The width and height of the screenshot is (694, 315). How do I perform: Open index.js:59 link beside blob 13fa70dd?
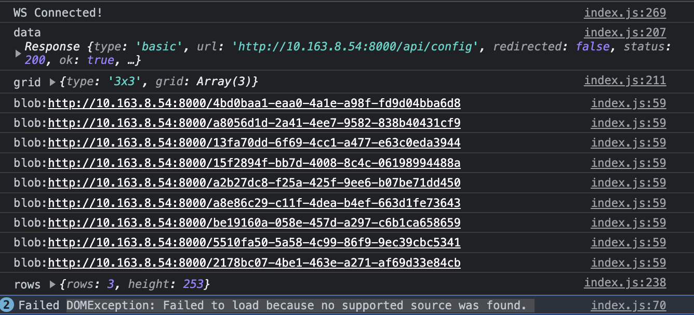coord(629,143)
